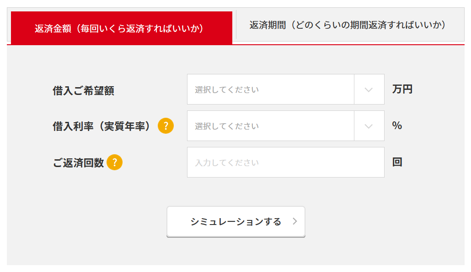The image size is (471, 272).
Task: Click the % unit label
Action: [x=397, y=126]
